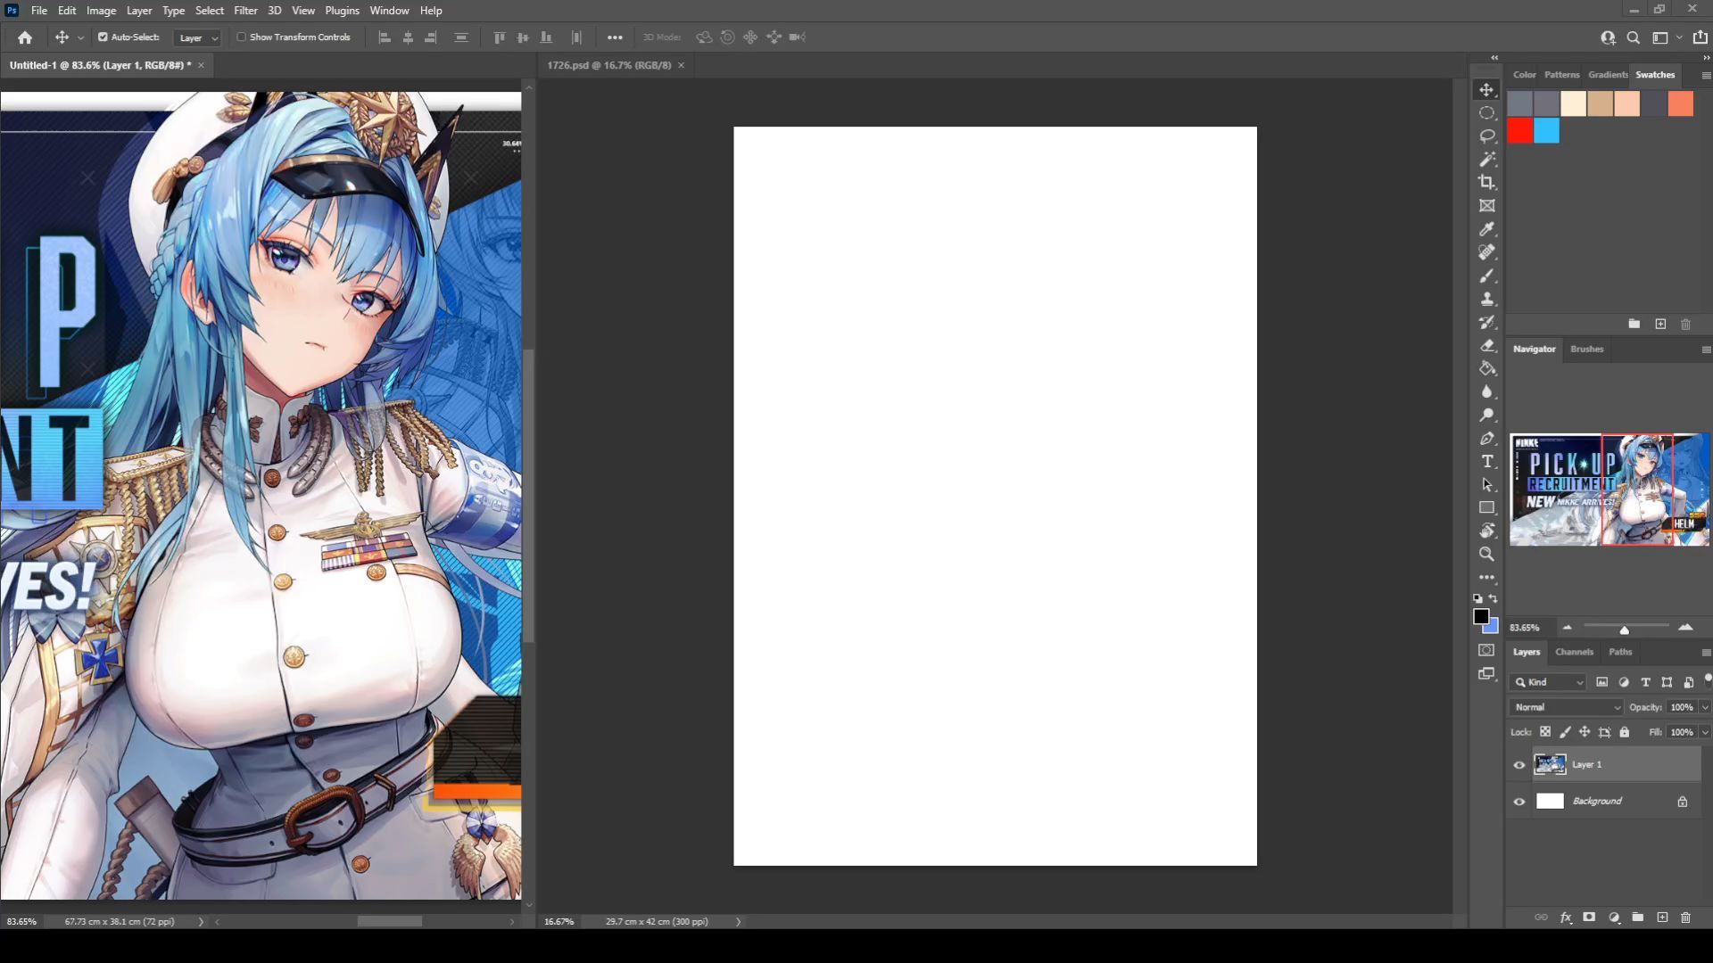Open Fill value dropdown arrow
1713x963 pixels.
click(1706, 732)
